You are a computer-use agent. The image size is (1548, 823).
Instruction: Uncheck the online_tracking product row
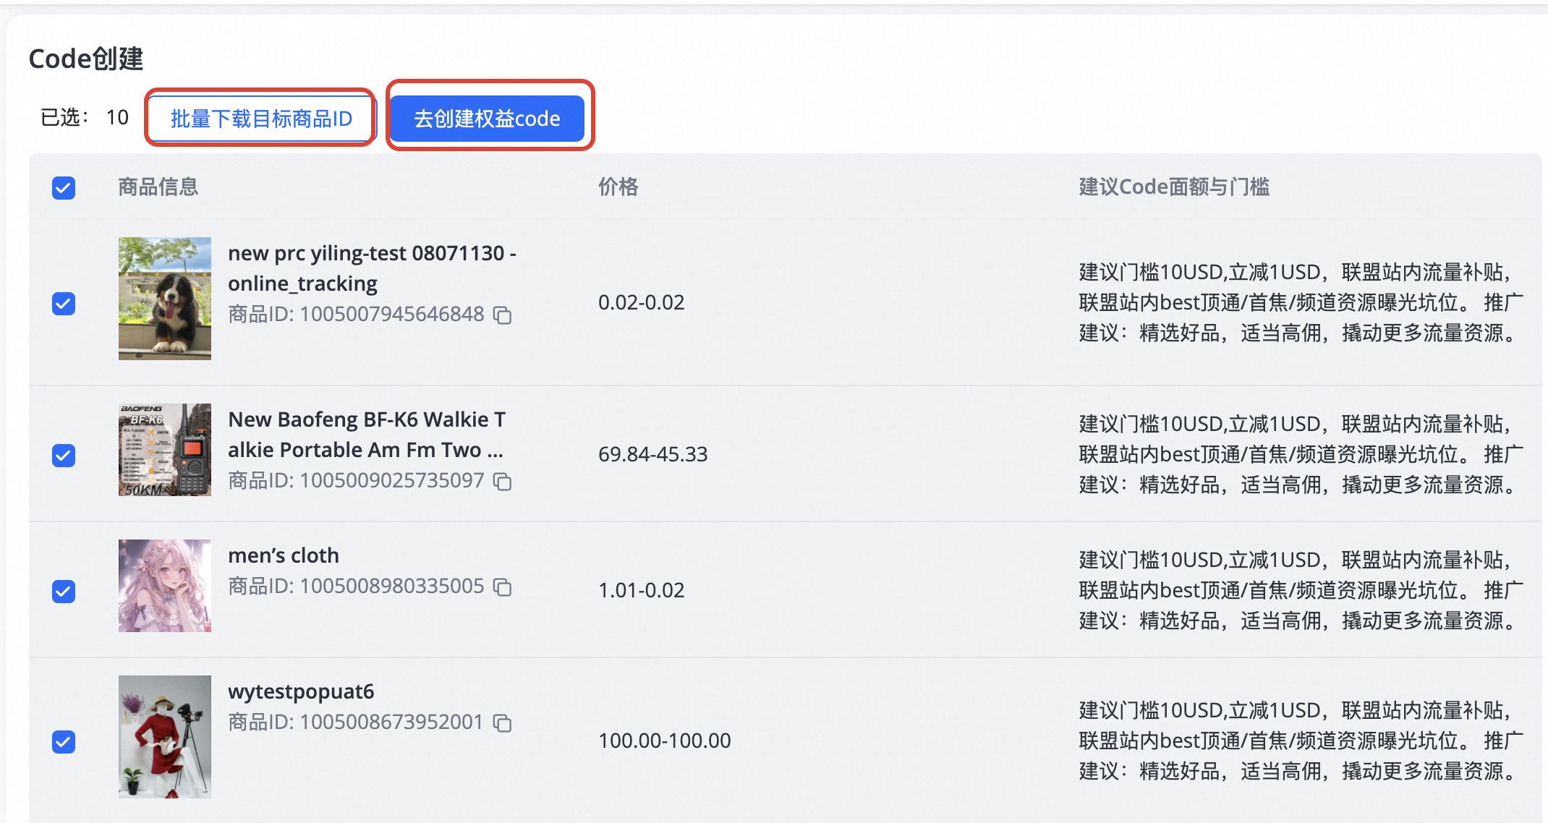point(64,304)
